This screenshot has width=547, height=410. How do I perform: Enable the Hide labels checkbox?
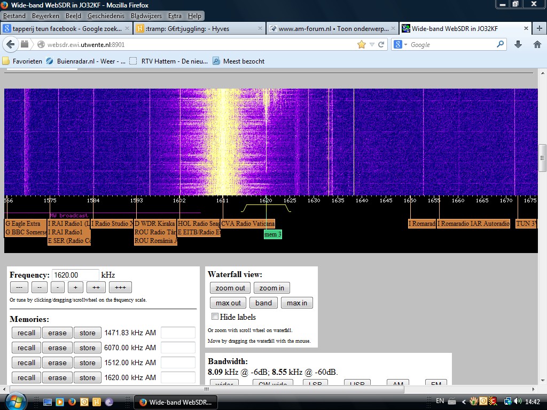pyautogui.click(x=215, y=317)
